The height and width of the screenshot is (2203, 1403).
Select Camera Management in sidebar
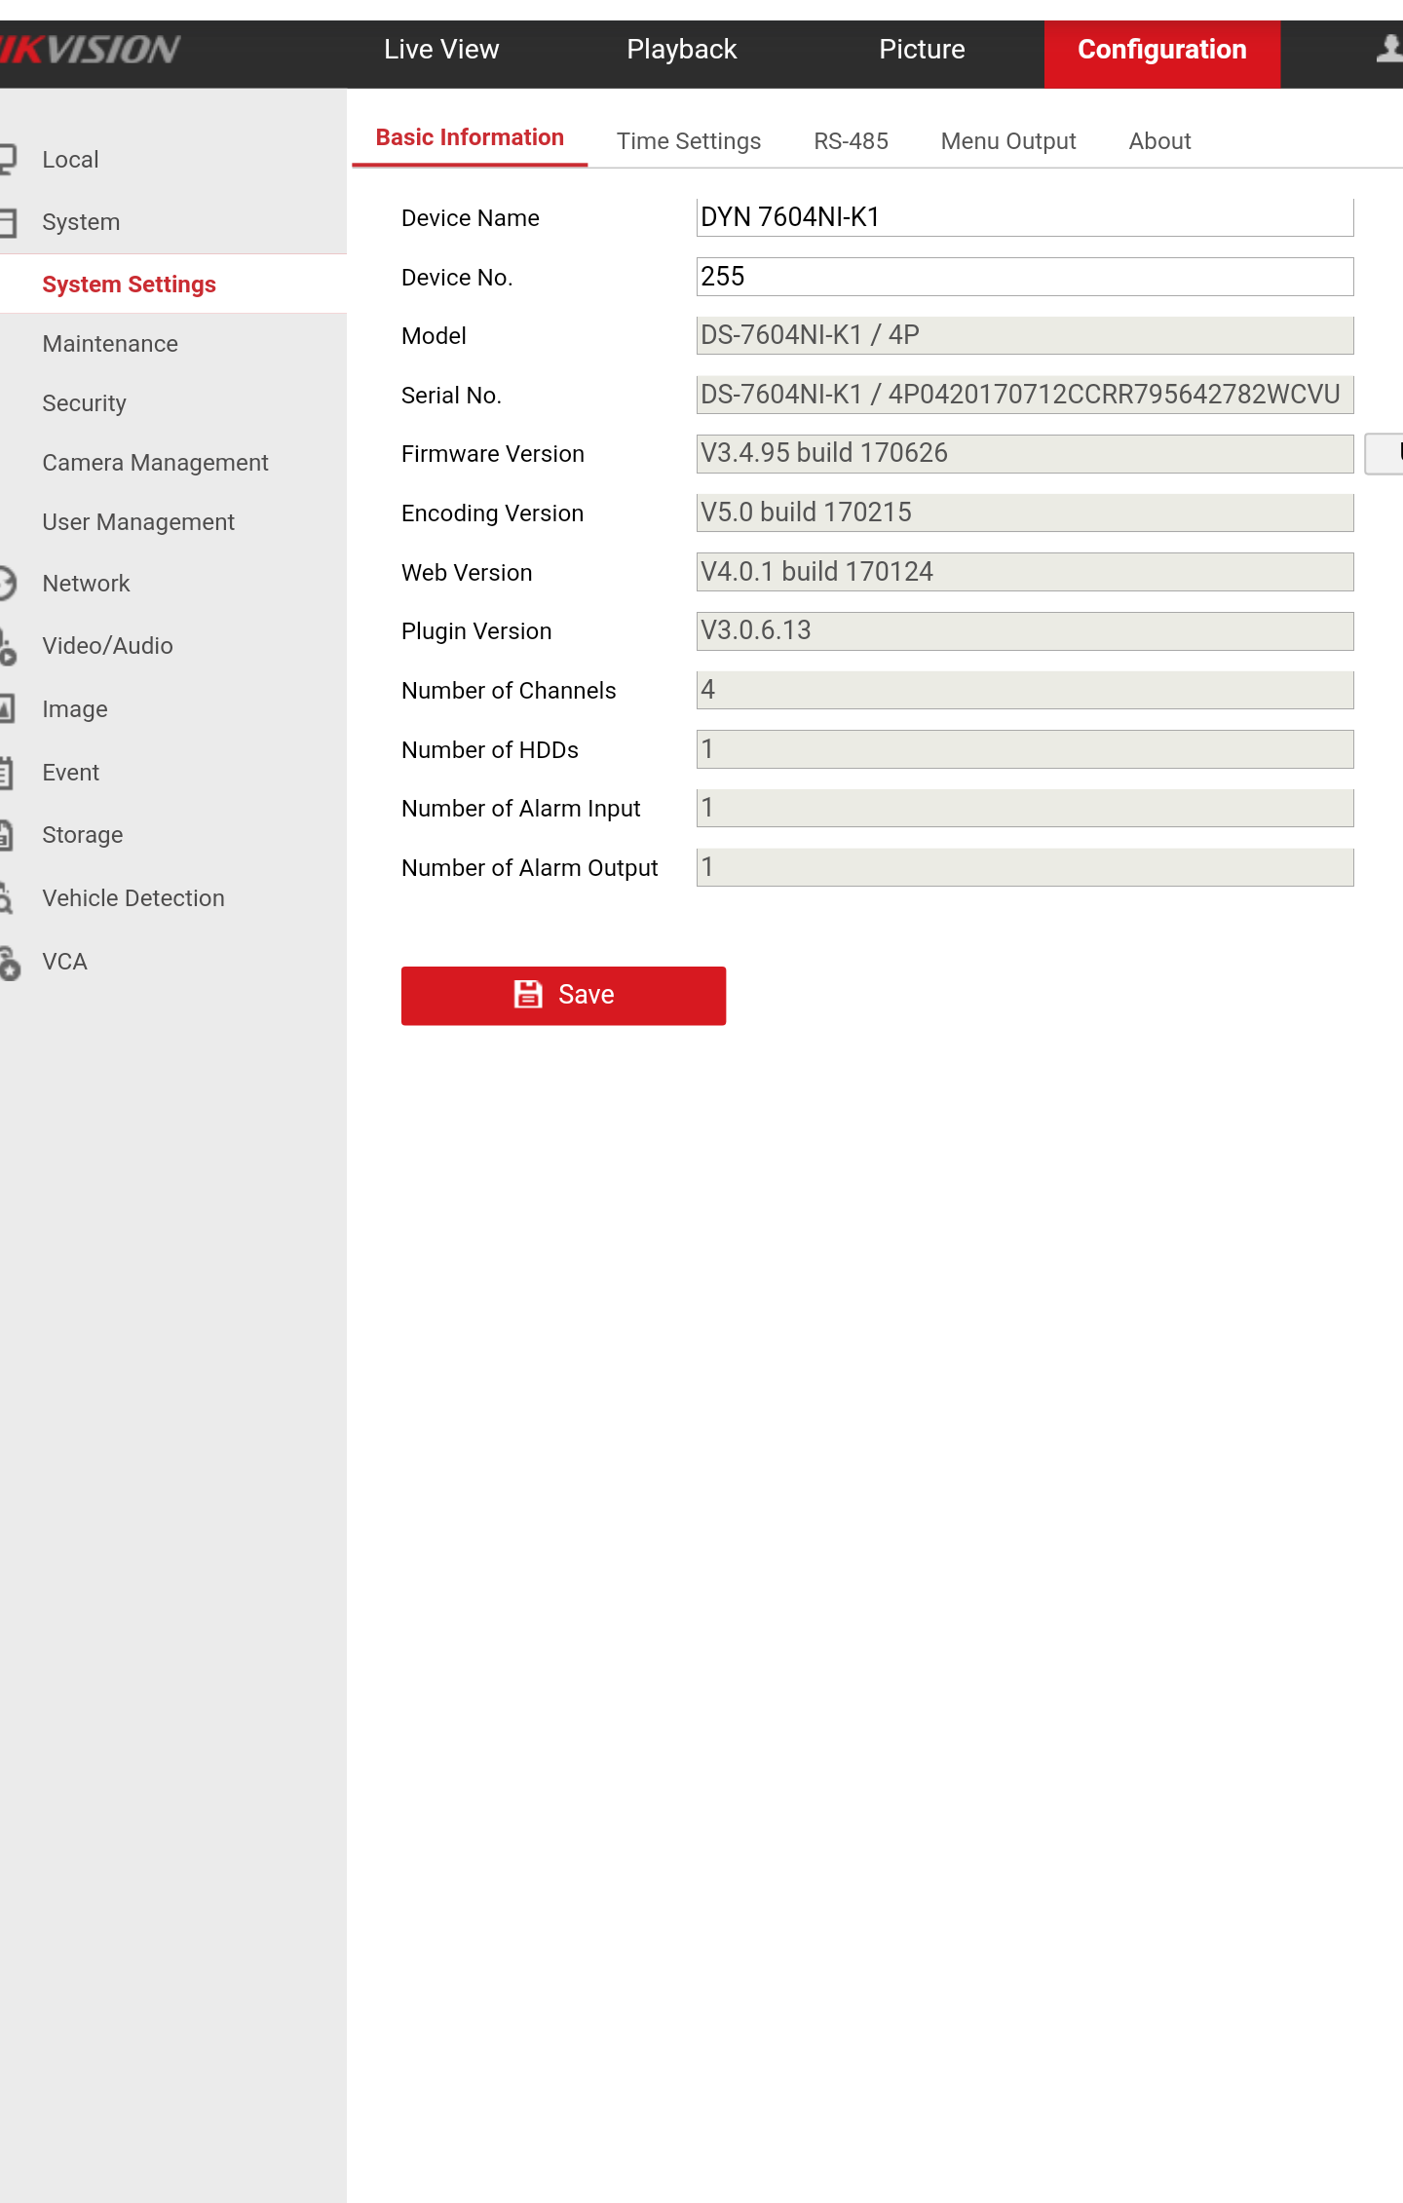point(155,463)
